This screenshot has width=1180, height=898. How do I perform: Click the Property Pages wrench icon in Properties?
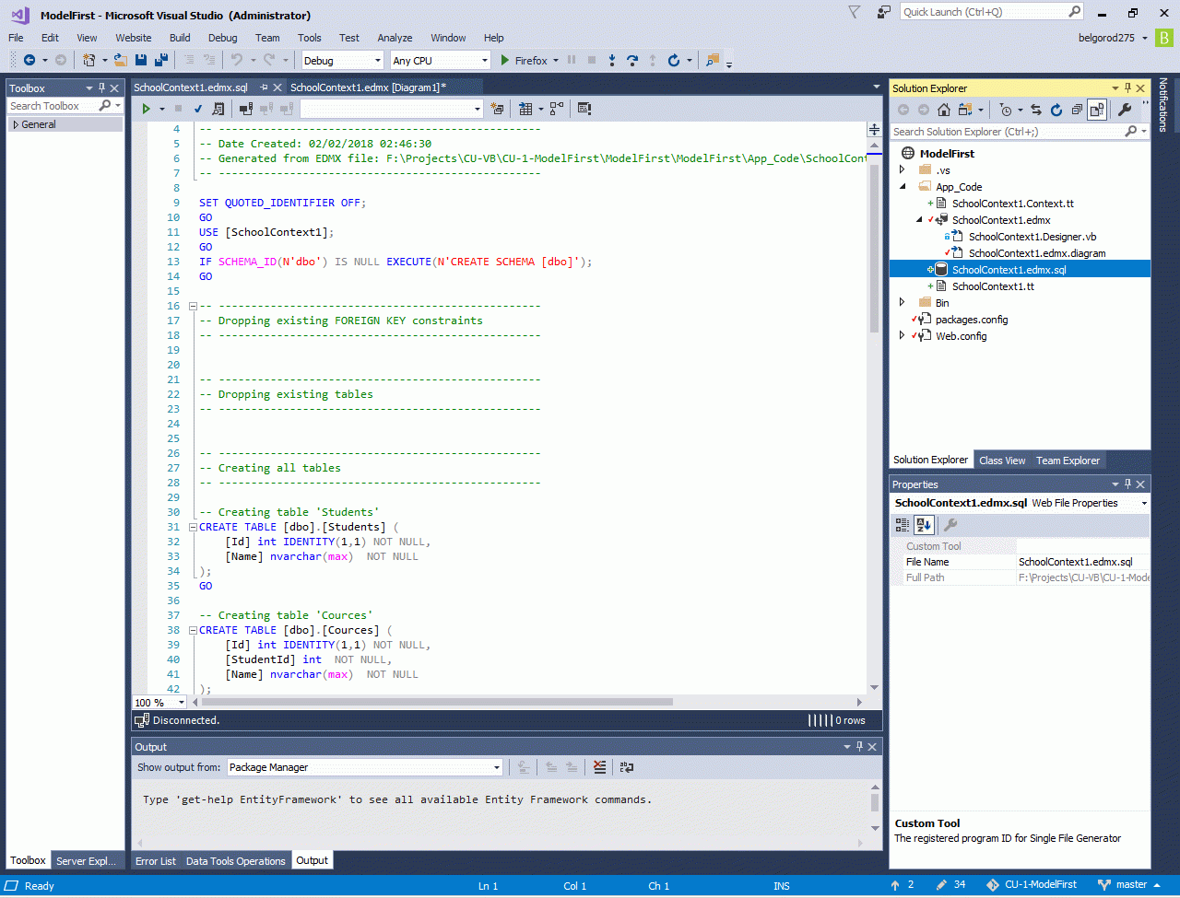pos(950,525)
